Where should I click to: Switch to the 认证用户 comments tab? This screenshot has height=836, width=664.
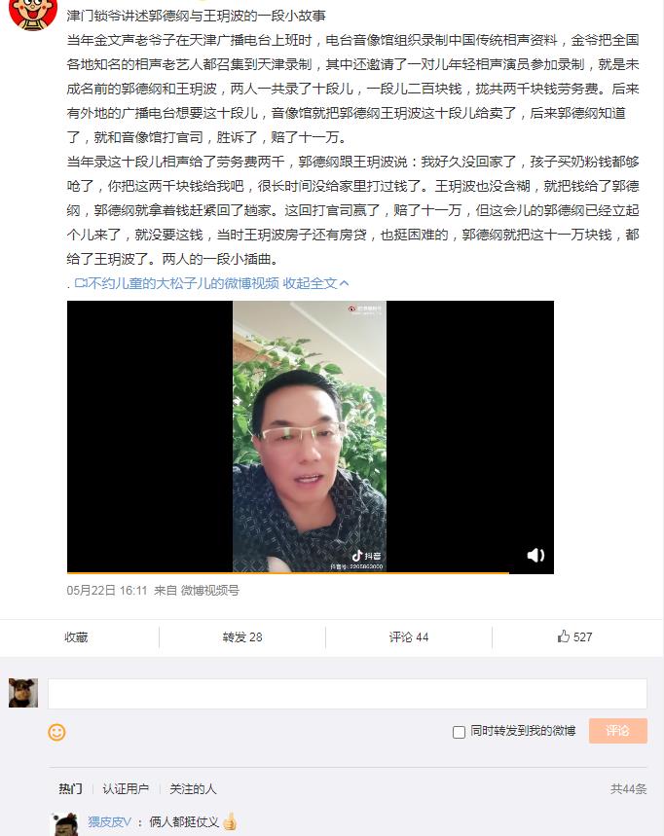click(x=126, y=788)
